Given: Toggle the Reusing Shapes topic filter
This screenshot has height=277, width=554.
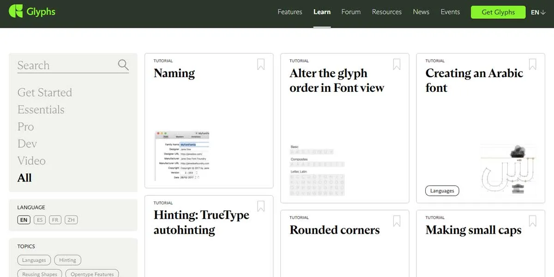Looking at the screenshot, I should 40,274.
